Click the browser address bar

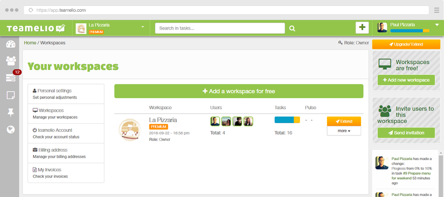click(x=226, y=10)
